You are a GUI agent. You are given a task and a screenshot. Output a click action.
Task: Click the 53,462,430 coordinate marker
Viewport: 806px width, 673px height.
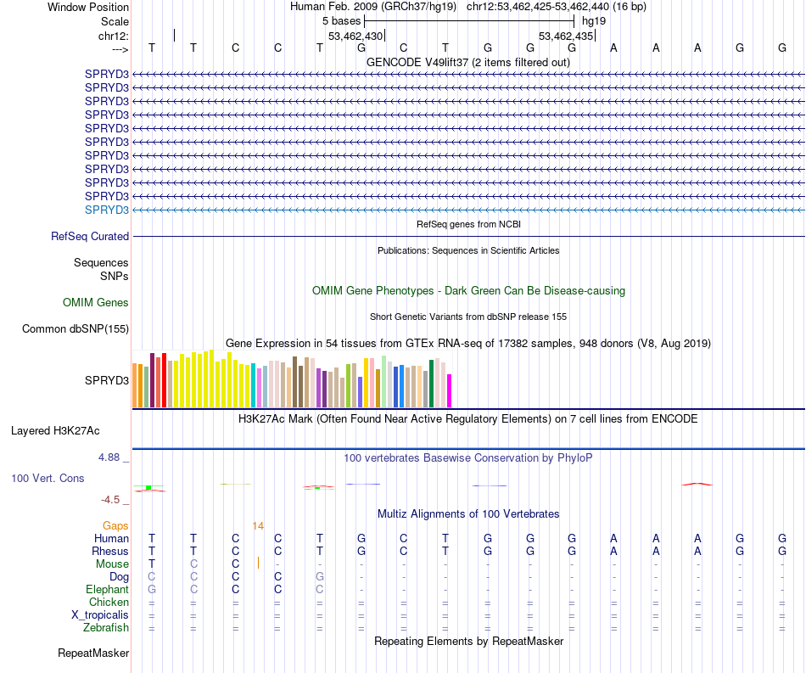pyautogui.click(x=355, y=36)
